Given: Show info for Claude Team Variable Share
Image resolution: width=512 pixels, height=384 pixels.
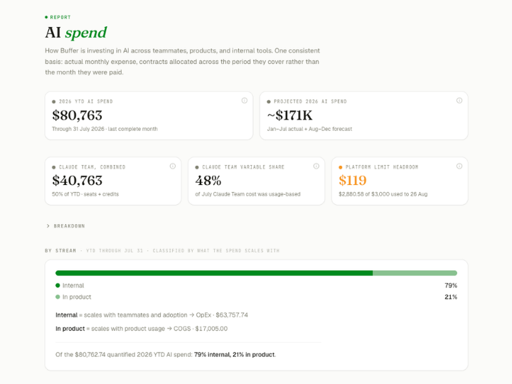Looking at the screenshot, I should point(316,166).
